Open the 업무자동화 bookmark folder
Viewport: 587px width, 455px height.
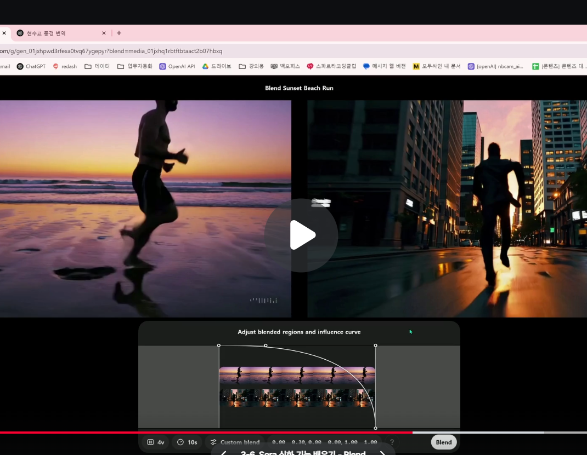(x=135, y=66)
